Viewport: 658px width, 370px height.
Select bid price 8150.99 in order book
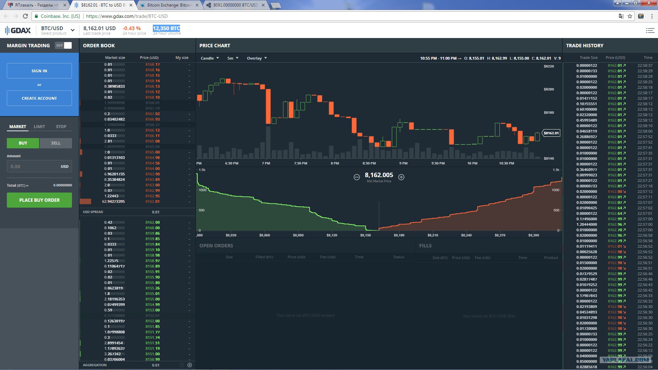click(x=153, y=359)
